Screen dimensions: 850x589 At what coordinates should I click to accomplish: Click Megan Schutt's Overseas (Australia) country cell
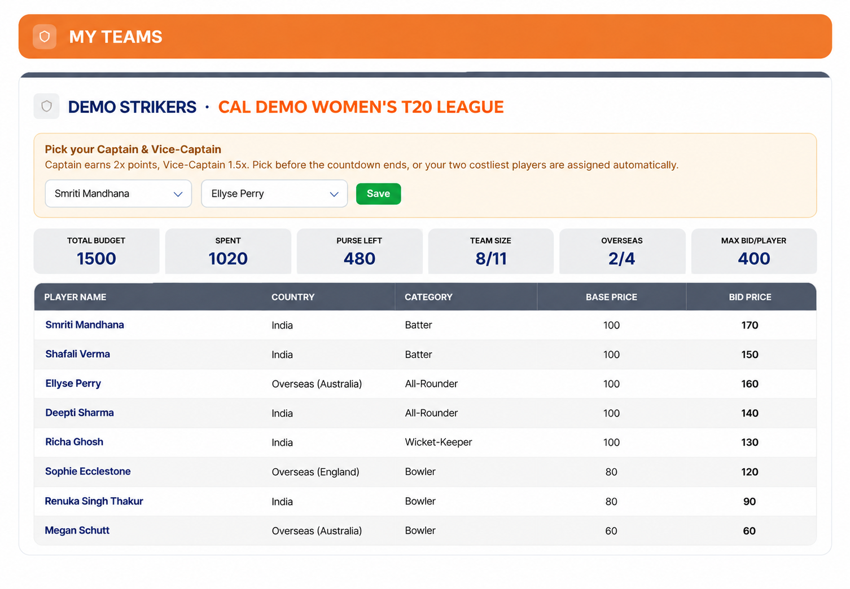tap(317, 531)
